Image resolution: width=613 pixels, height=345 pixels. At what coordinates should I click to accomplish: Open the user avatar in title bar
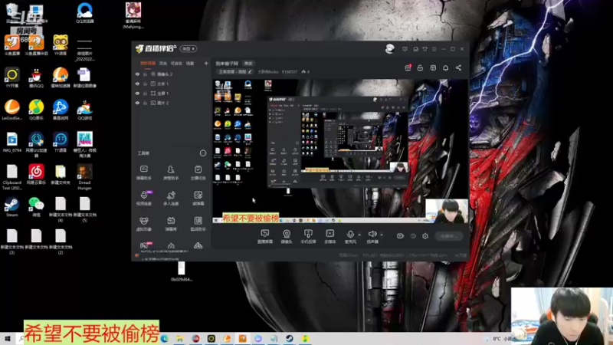(x=390, y=49)
